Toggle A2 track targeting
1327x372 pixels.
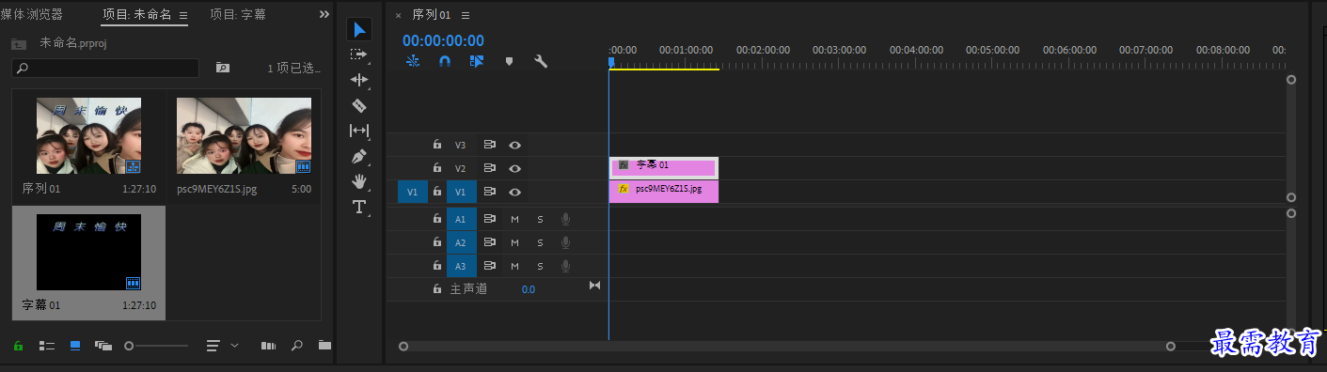[461, 242]
